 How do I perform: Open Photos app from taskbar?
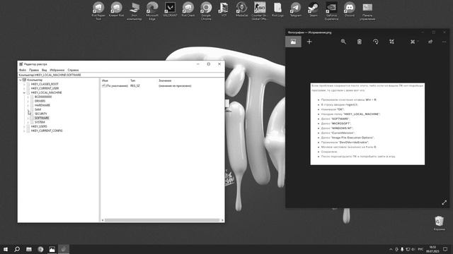tap(52, 249)
